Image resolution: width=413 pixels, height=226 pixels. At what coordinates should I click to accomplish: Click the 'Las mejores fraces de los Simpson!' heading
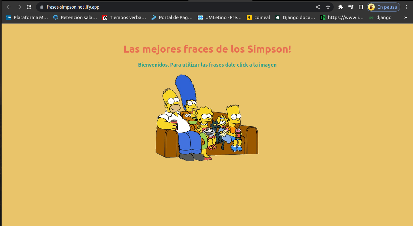207,49
